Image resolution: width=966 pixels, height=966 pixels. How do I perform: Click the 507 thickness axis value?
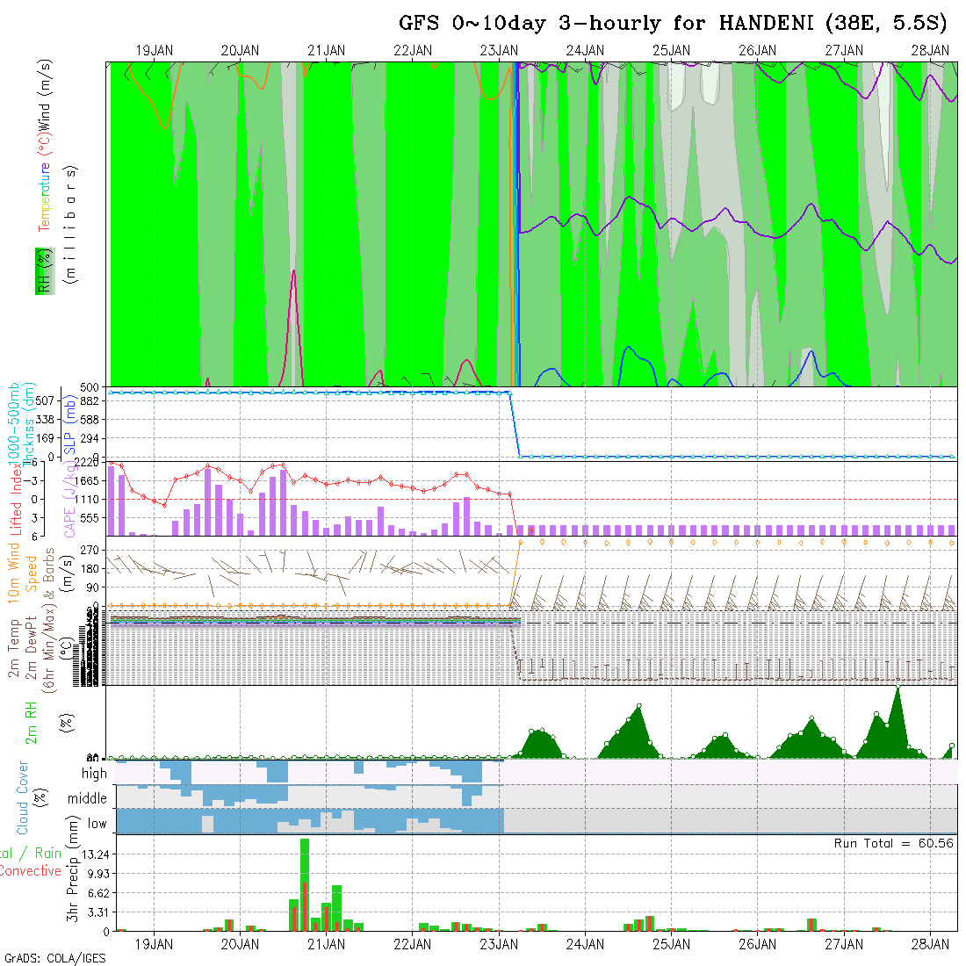(45, 401)
